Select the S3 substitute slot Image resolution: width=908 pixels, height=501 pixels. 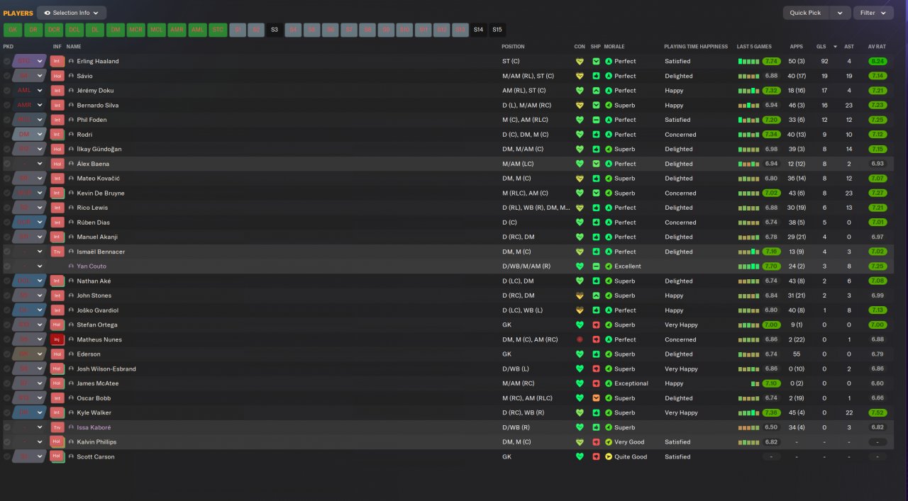[275, 30]
